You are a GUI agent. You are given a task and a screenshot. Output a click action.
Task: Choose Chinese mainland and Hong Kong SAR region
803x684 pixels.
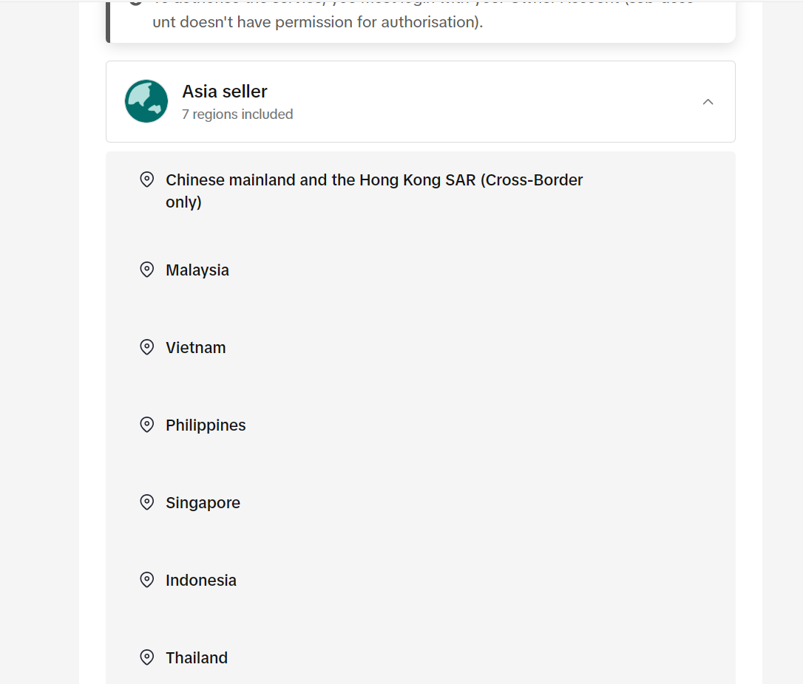click(374, 191)
